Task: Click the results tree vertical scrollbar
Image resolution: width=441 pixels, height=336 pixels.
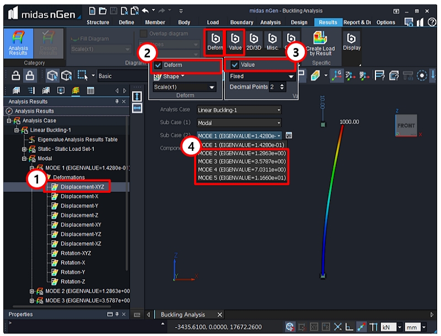Action: point(127,194)
